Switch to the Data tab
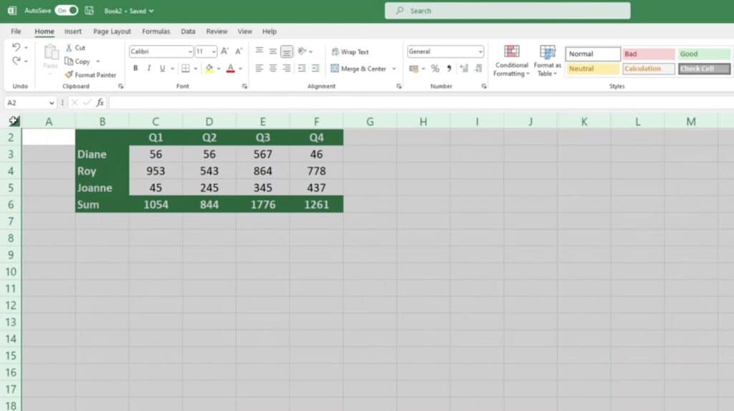The image size is (734, 411). point(189,32)
